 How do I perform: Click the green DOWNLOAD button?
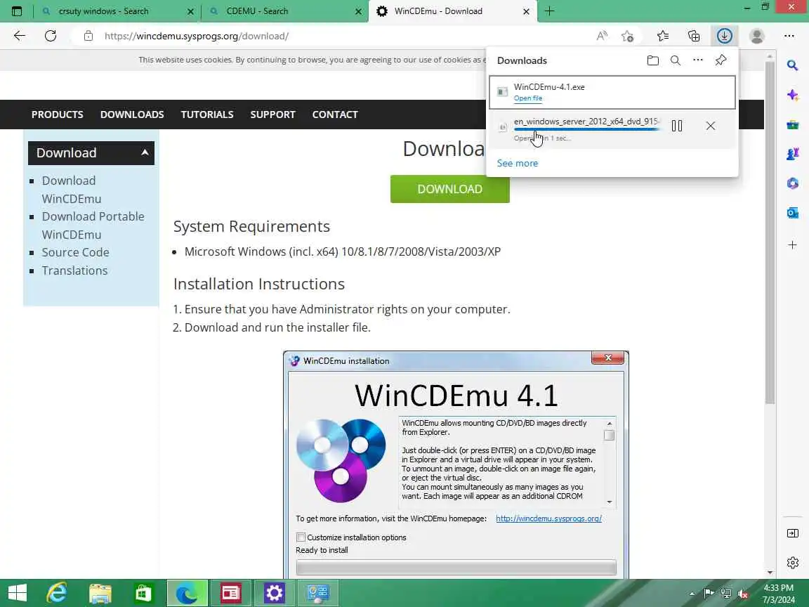point(450,189)
